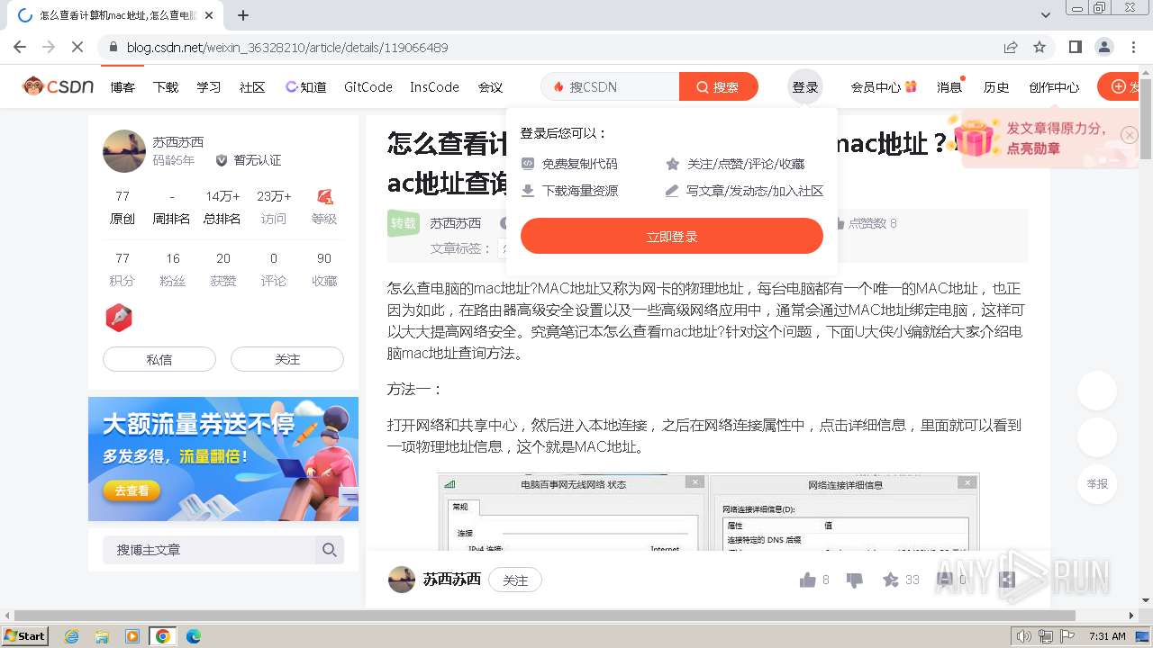Click 登录 in the header
Image resolution: width=1153 pixels, height=648 pixels.
(x=805, y=87)
